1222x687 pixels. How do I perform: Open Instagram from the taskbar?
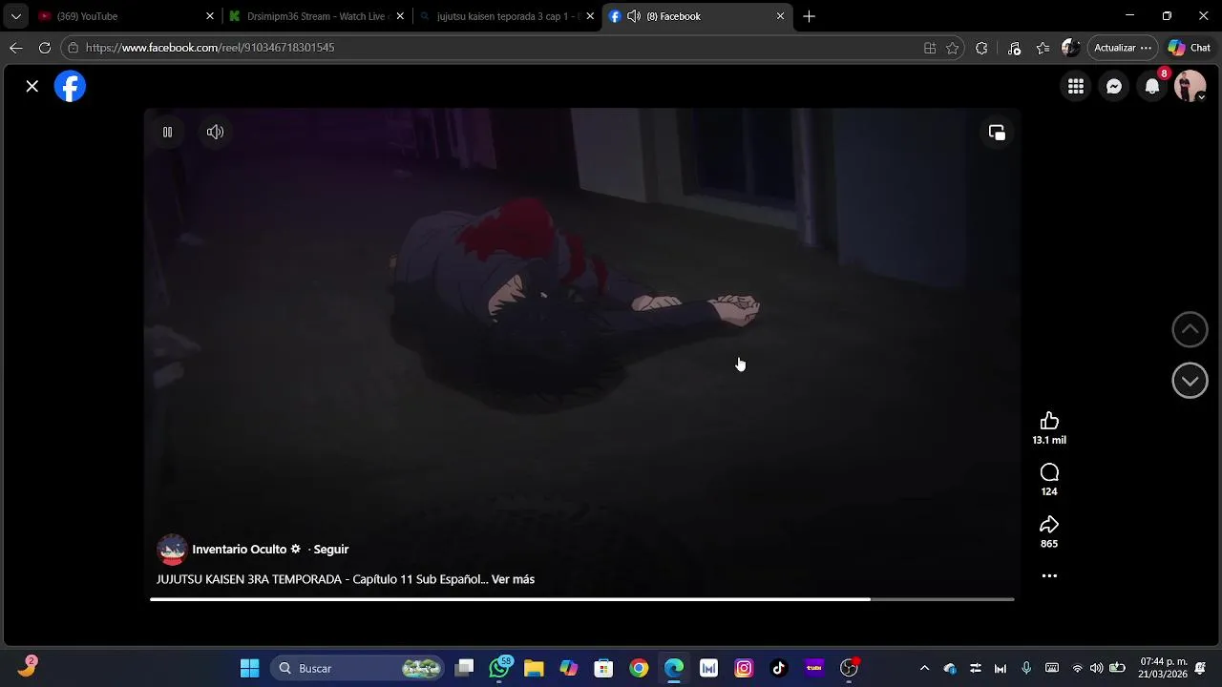[x=744, y=668]
